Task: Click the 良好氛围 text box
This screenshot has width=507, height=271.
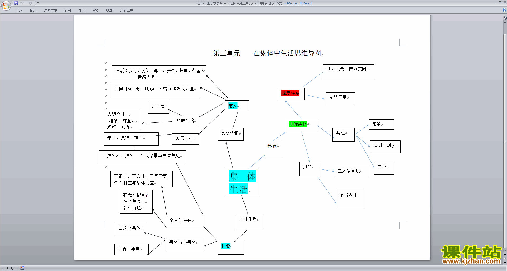Action: [340, 99]
